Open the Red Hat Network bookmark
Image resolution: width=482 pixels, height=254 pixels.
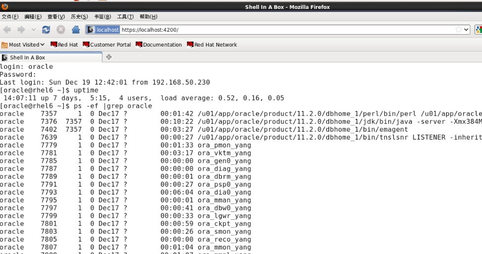(212, 45)
